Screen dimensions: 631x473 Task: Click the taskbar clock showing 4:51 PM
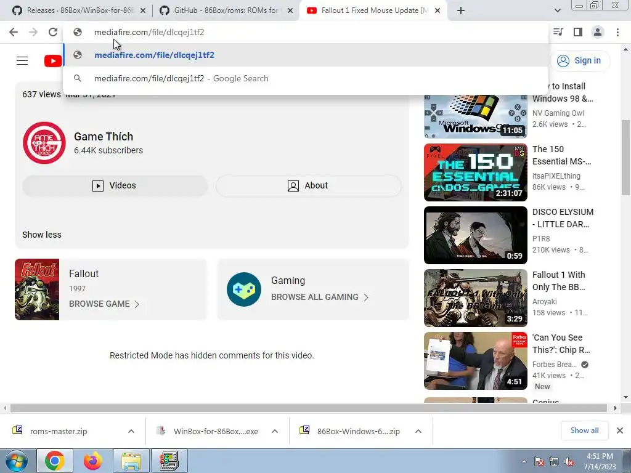[x=600, y=461]
